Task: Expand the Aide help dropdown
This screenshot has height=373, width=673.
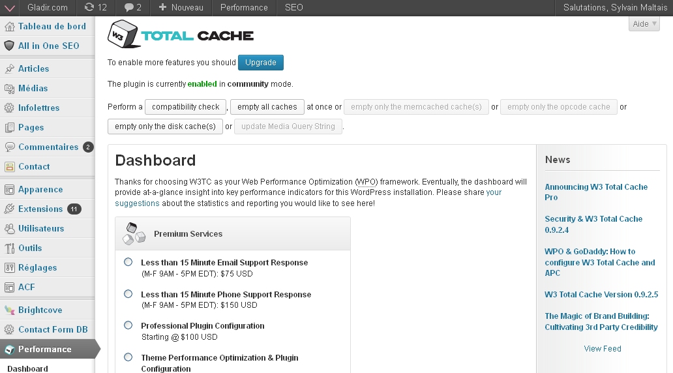Action: pos(644,24)
